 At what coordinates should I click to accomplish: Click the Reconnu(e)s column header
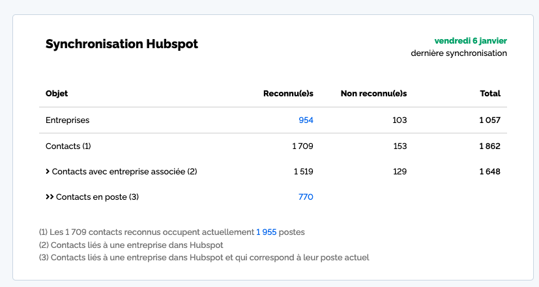288,94
